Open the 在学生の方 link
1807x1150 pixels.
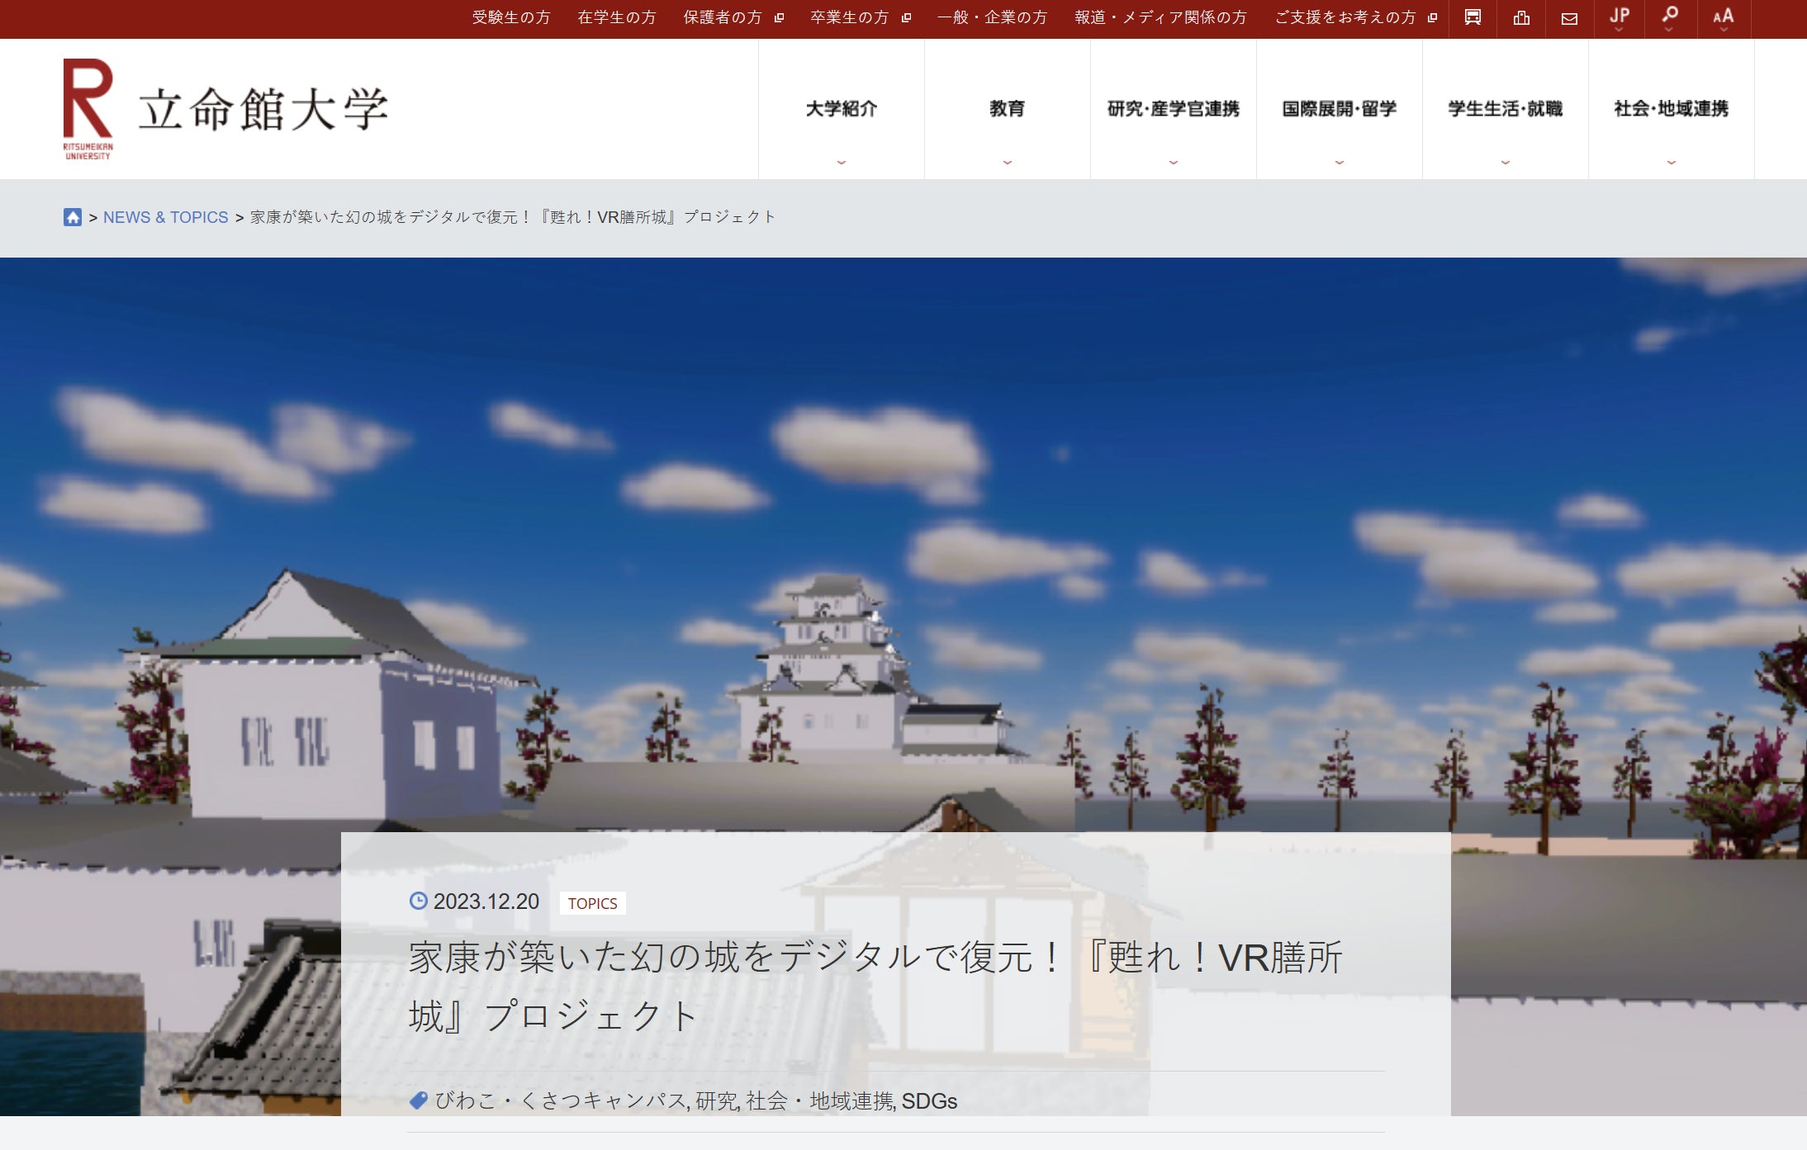tap(616, 17)
